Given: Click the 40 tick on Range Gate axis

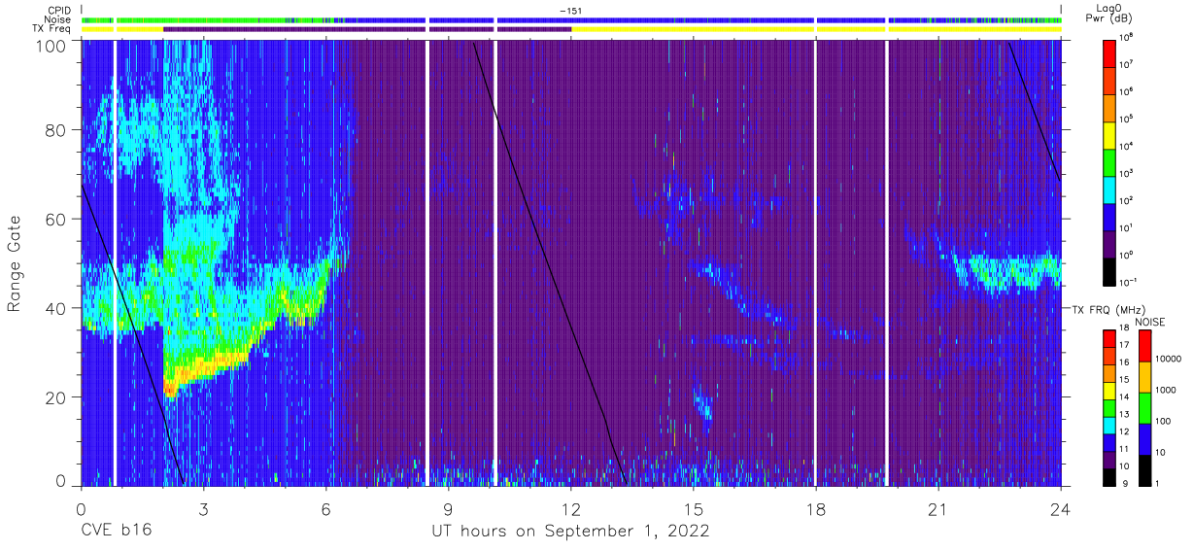Looking at the screenshot, I should 55,308.
